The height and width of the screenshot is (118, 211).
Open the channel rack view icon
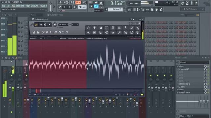134,10
